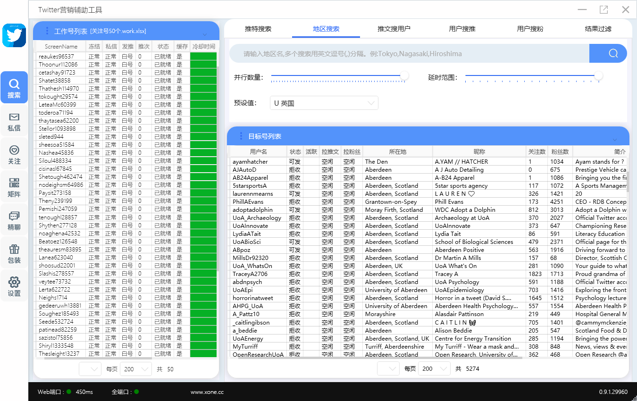Click the 延时范围 slider handle
The image size is (637, 401).
[x=599, y=75]
